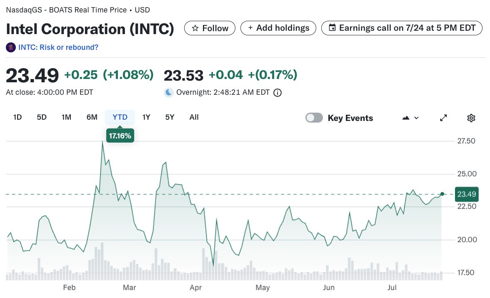This screenshot has height=298, width=490.
Task: Click the Apr x-axis label
Action: point(196,288)
